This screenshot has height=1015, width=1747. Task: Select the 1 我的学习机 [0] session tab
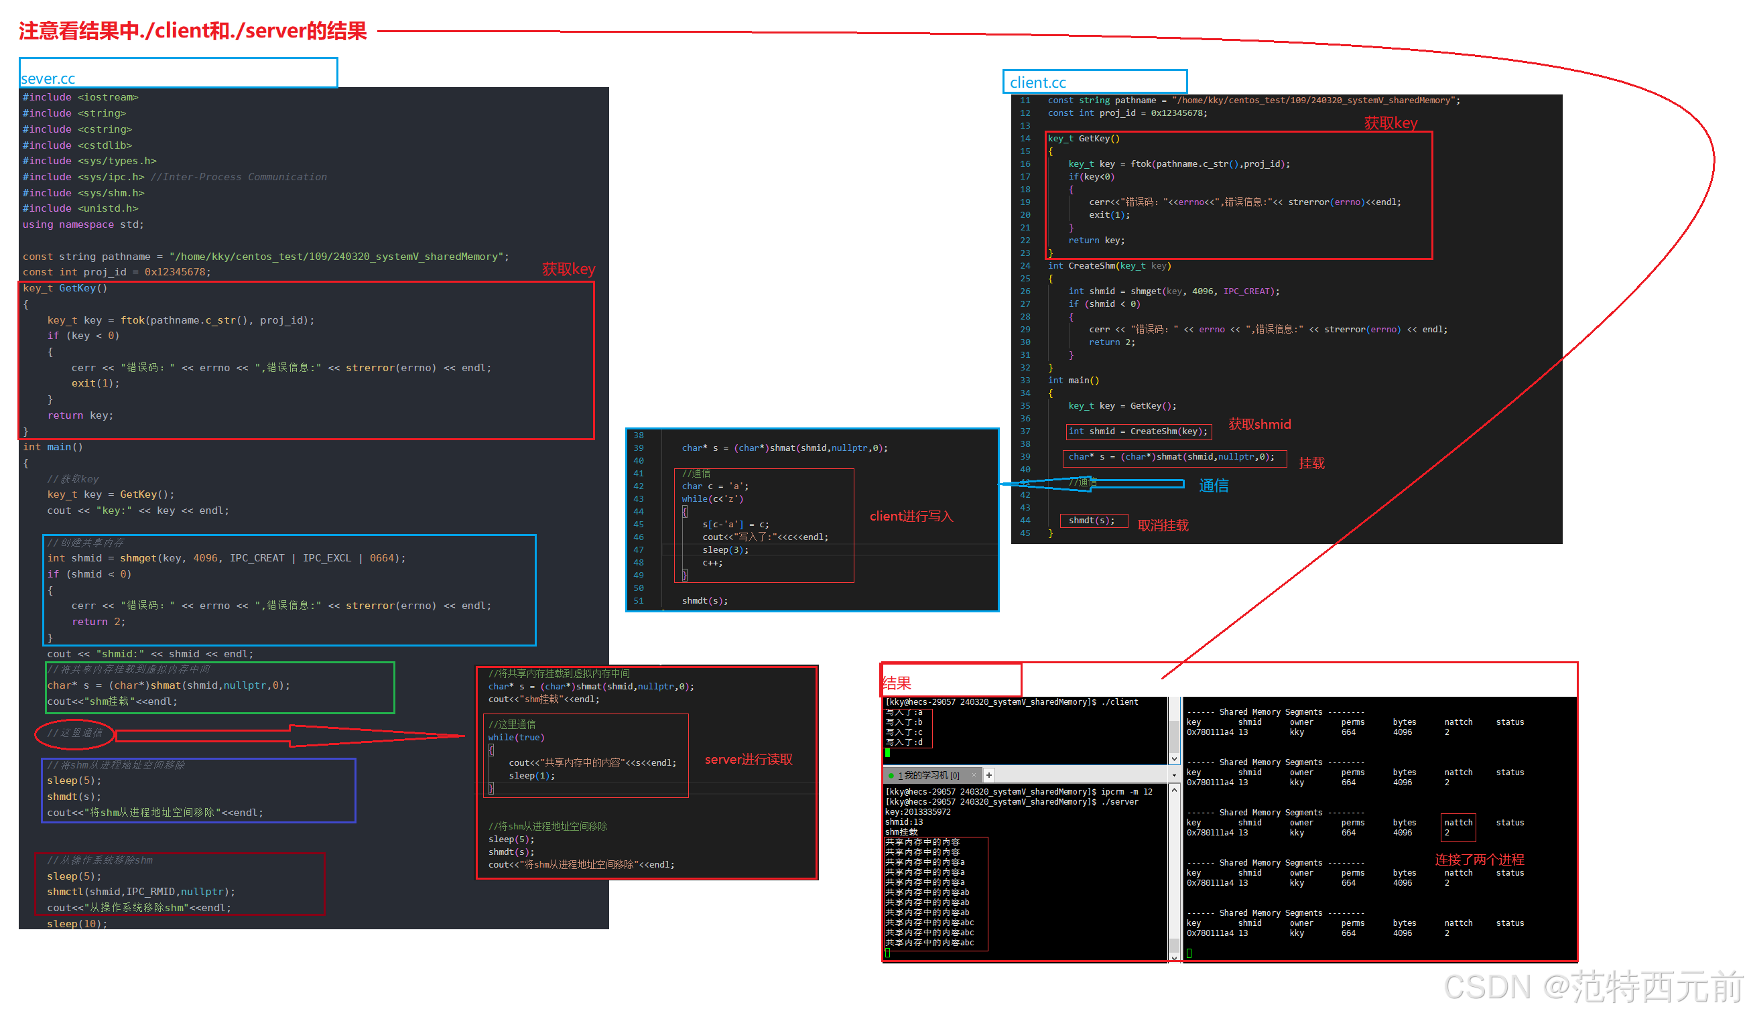(928, 775)
